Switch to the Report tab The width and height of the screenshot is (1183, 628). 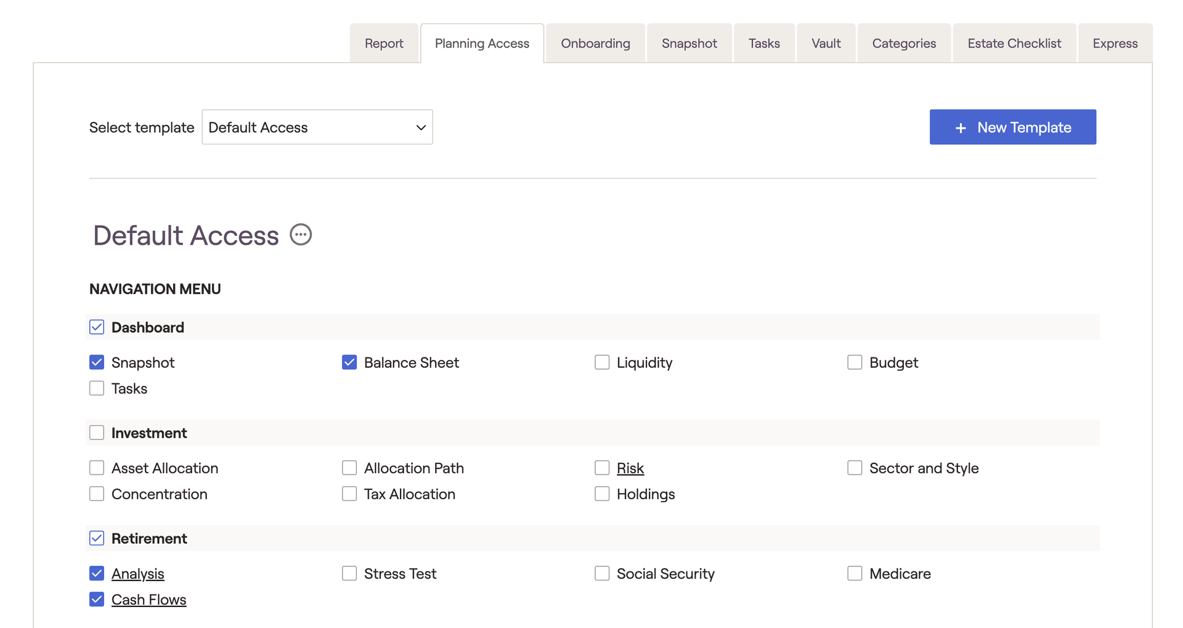384,43
